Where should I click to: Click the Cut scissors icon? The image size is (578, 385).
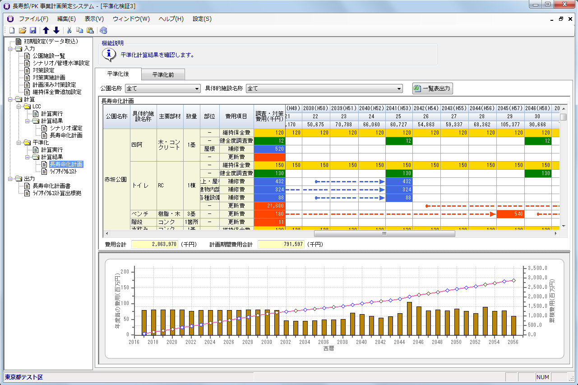pyautogui.click(x=69, y=30)
